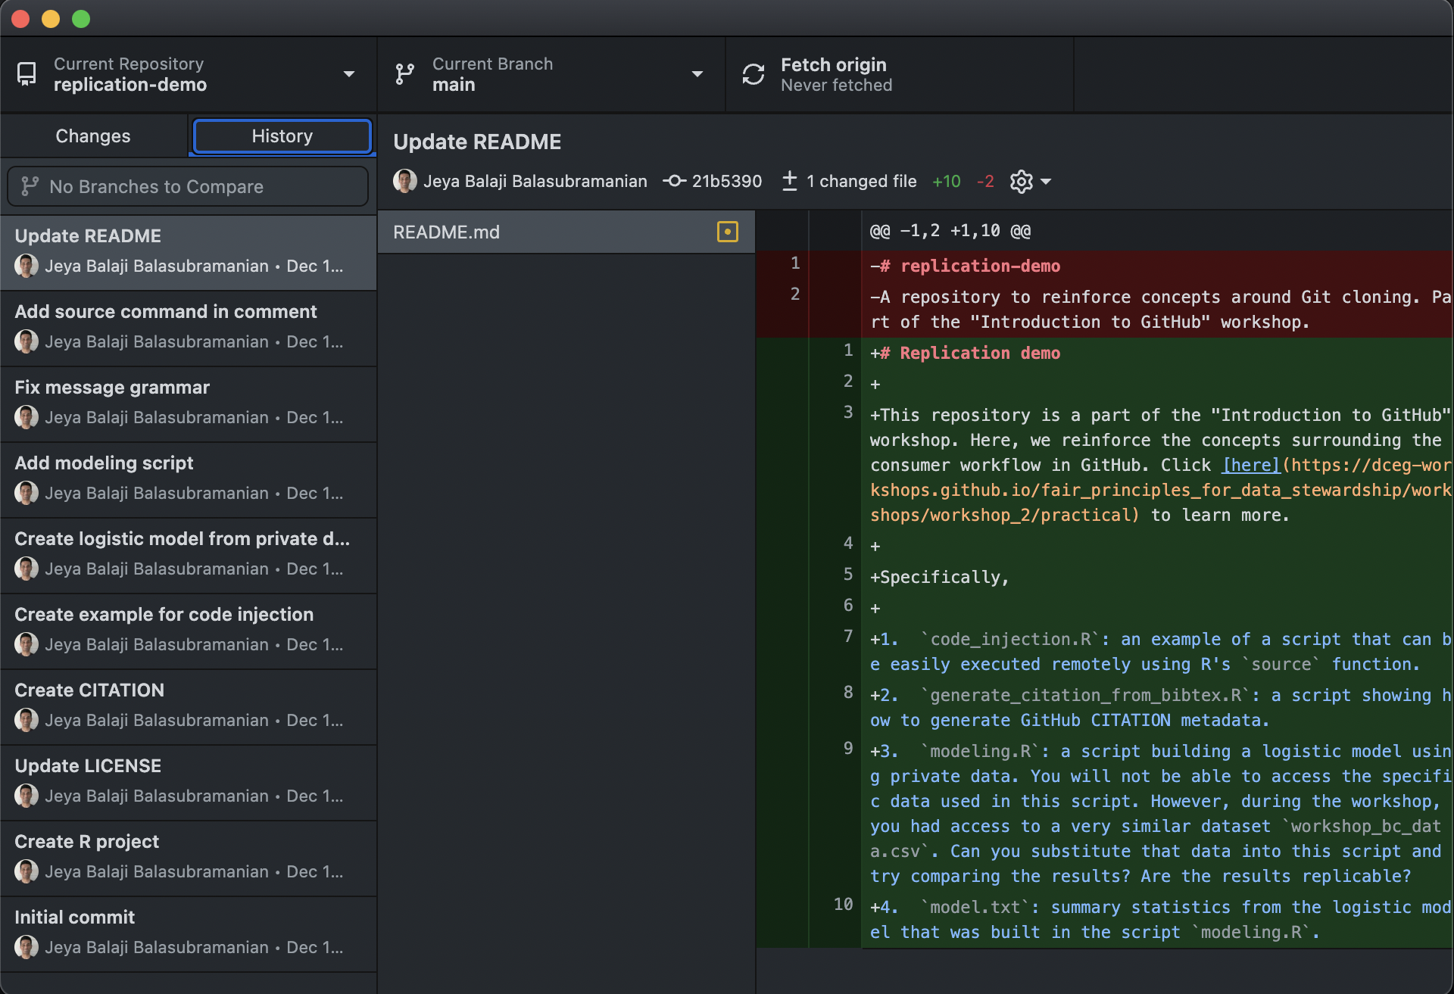This screenshot has width=1454, height=994.
Task: Click avatar in Update README commit row
Action: [27, 266]
